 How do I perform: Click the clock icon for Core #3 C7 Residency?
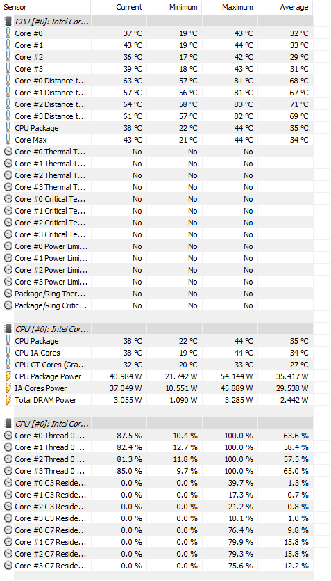[x=8, y=566]
